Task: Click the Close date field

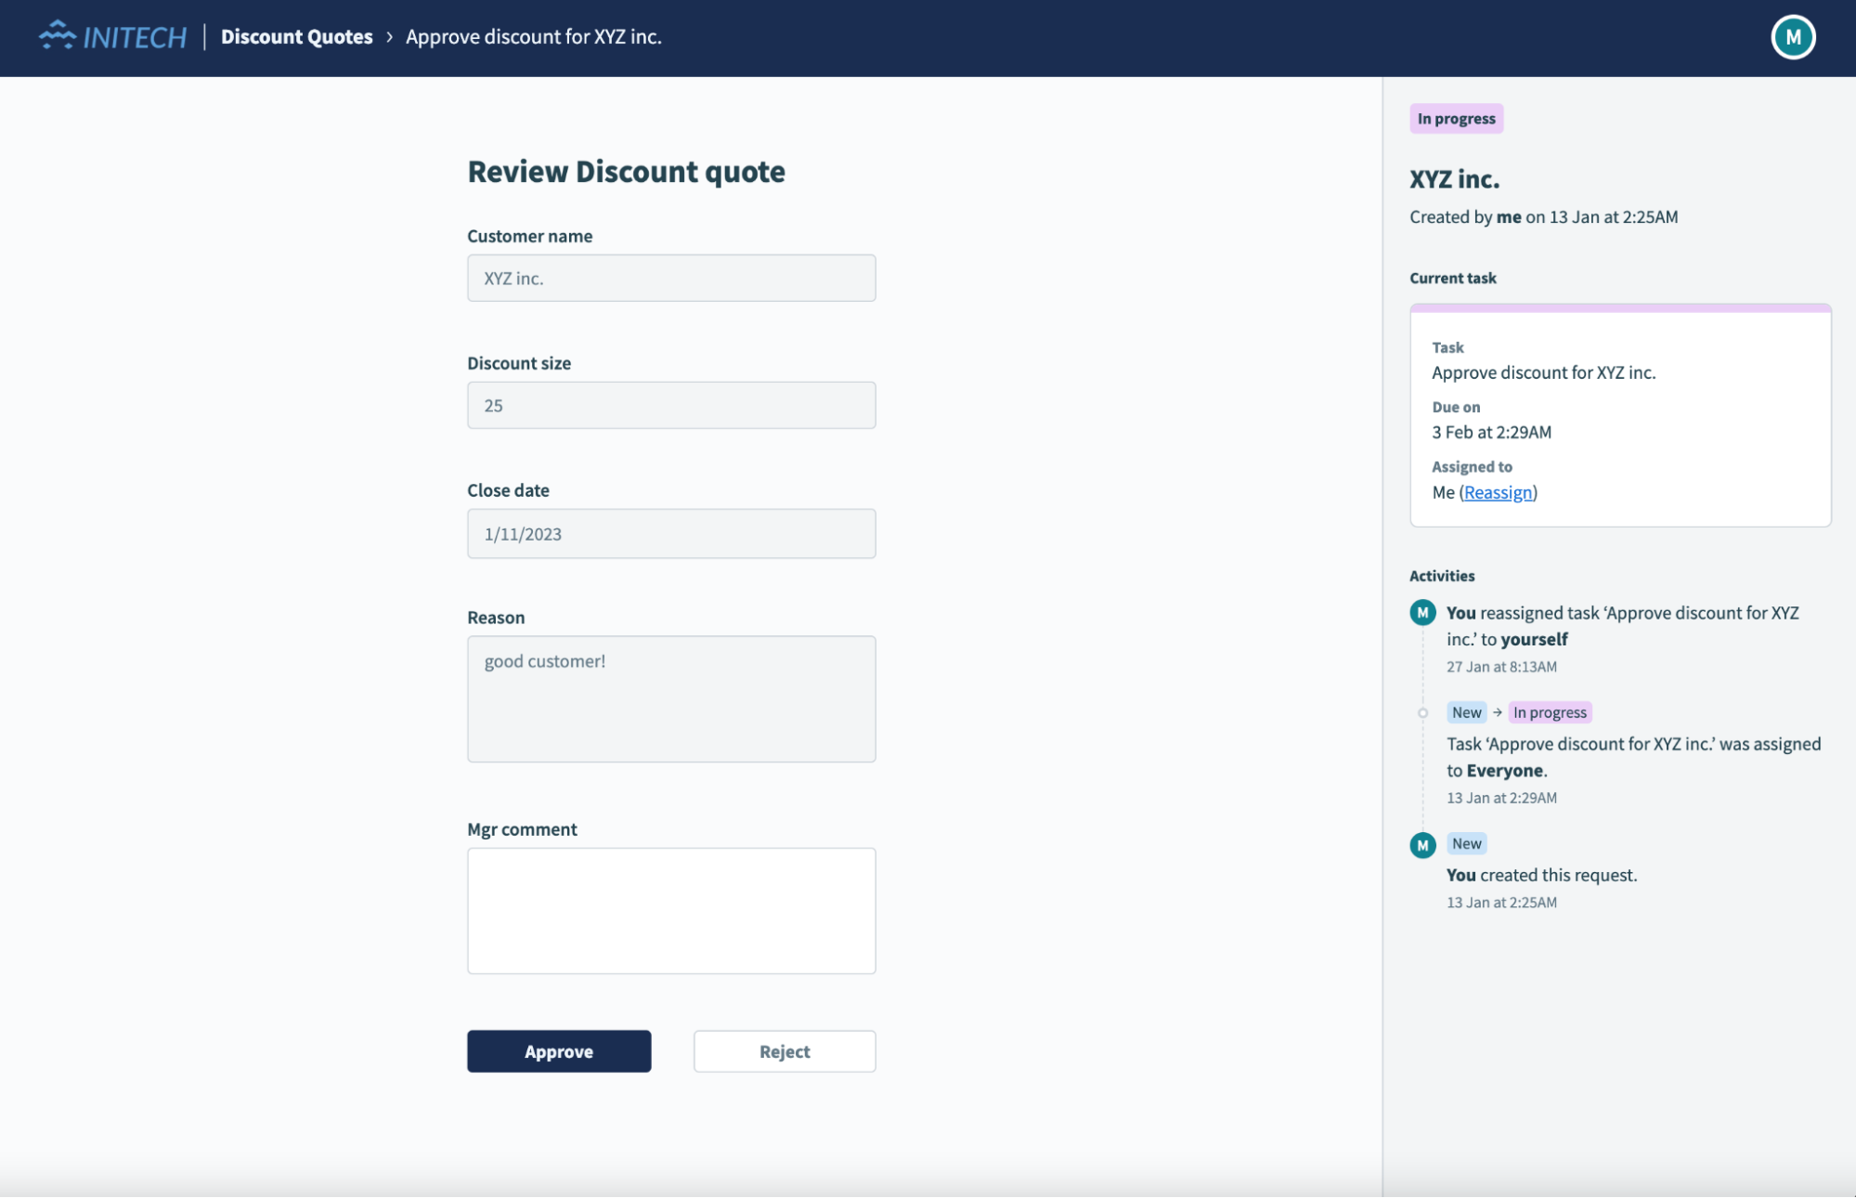Action: click(670, 533)
